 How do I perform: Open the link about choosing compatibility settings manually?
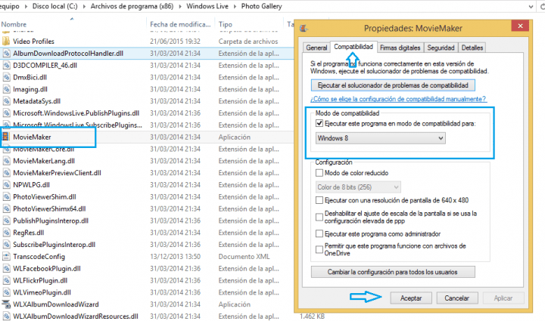tap(398, 99)
